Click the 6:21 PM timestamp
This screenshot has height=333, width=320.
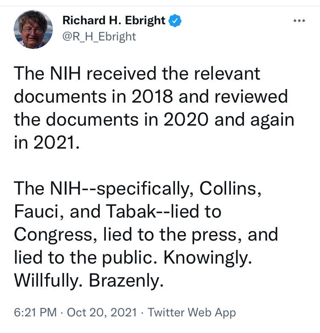tap(35, 313)
